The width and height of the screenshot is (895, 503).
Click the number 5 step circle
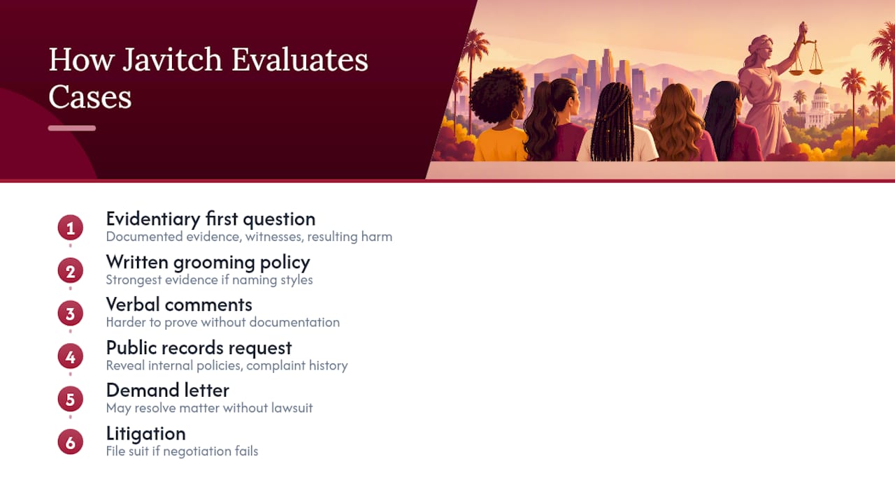point(70,400)
